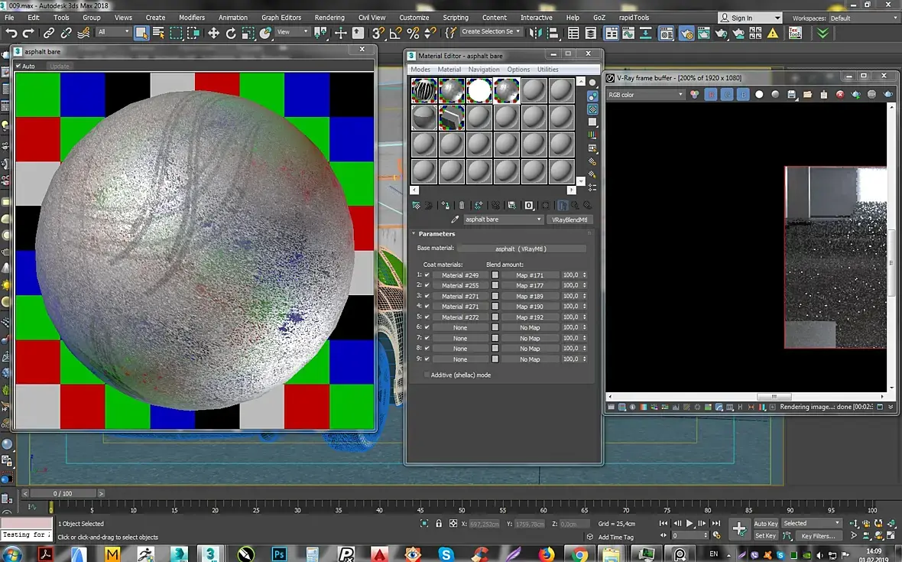Viewport: 902px width, 562px height.
Task: Click the VRayBlendMtl material type button
Action: [x=570, y=219]
